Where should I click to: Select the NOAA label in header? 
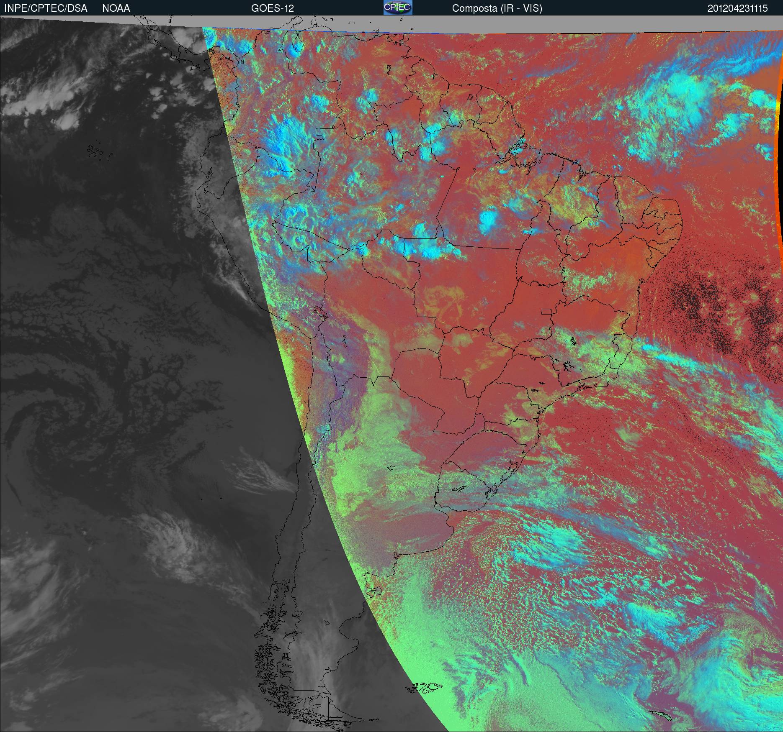pyautogui.click(x=116, y=8)
